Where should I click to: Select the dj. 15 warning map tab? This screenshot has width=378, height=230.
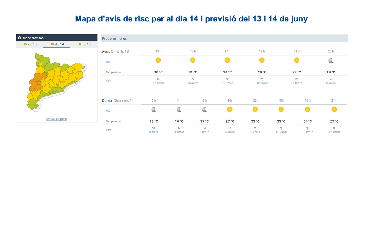pyautogui.click(x=84, y=44)
